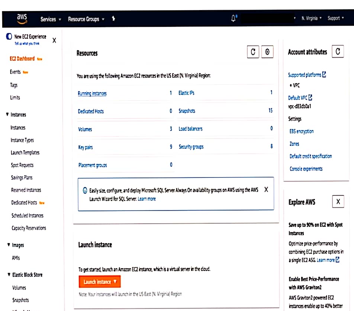Image resolution: width=354 pixels, height=311 pixels.
Task: Open Console experiments link
Action: pos(306,169)
